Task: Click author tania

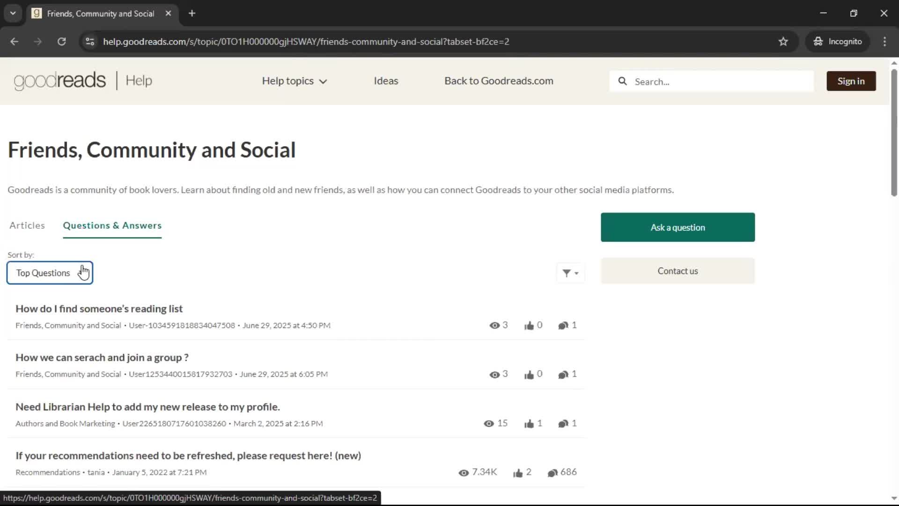Action: tap(96, 473)
